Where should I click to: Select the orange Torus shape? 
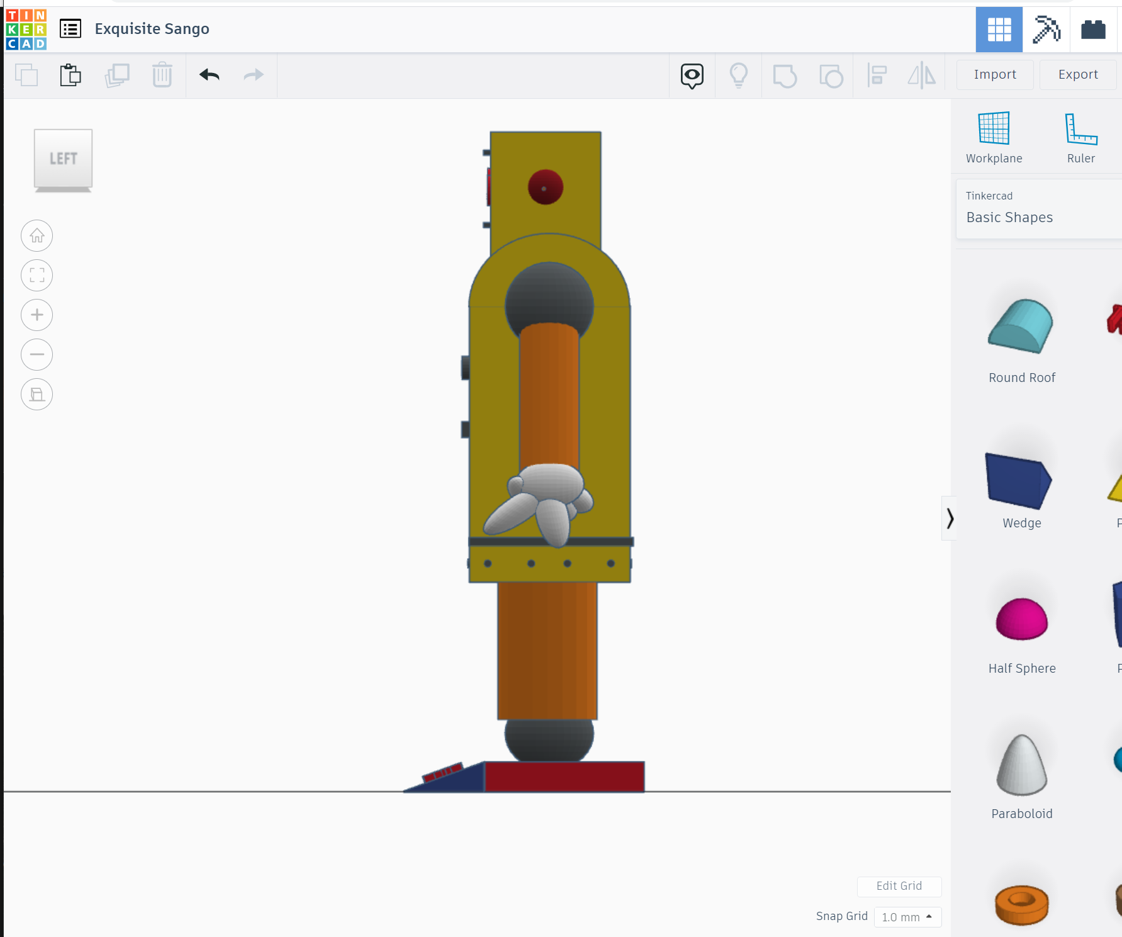(x=1021, y=905)
